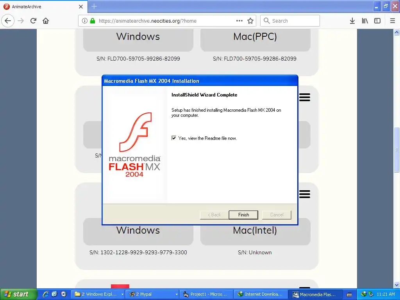Click the browser forward arrow
400x300 pixels.
21,21
